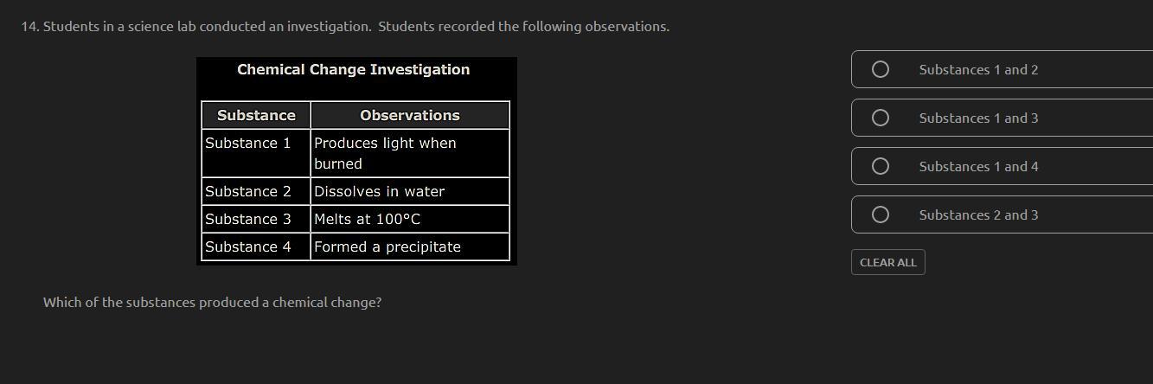
Task: Click the answer text 'Substances 2 and 3'
Action: coord(978,215)
